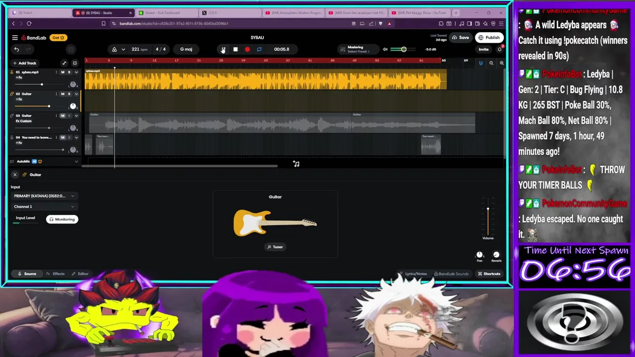
Task: Mute track 01 sybau.mp3
Action: (x=63, y=72)
